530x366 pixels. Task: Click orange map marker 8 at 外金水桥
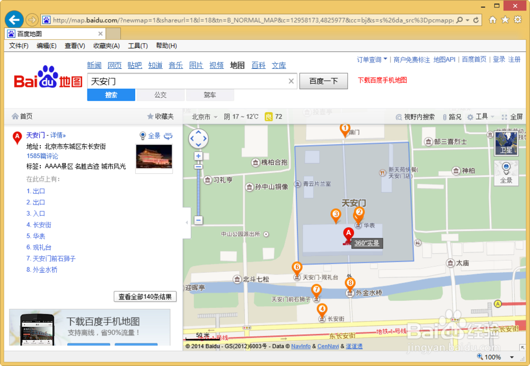(x=350, y=284)
